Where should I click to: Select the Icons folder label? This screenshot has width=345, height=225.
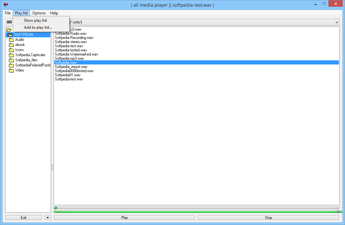[x=19, y=50]
